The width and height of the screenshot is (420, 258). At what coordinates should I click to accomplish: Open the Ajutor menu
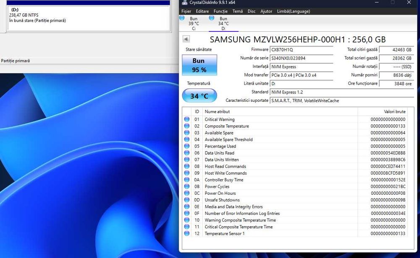266,11
